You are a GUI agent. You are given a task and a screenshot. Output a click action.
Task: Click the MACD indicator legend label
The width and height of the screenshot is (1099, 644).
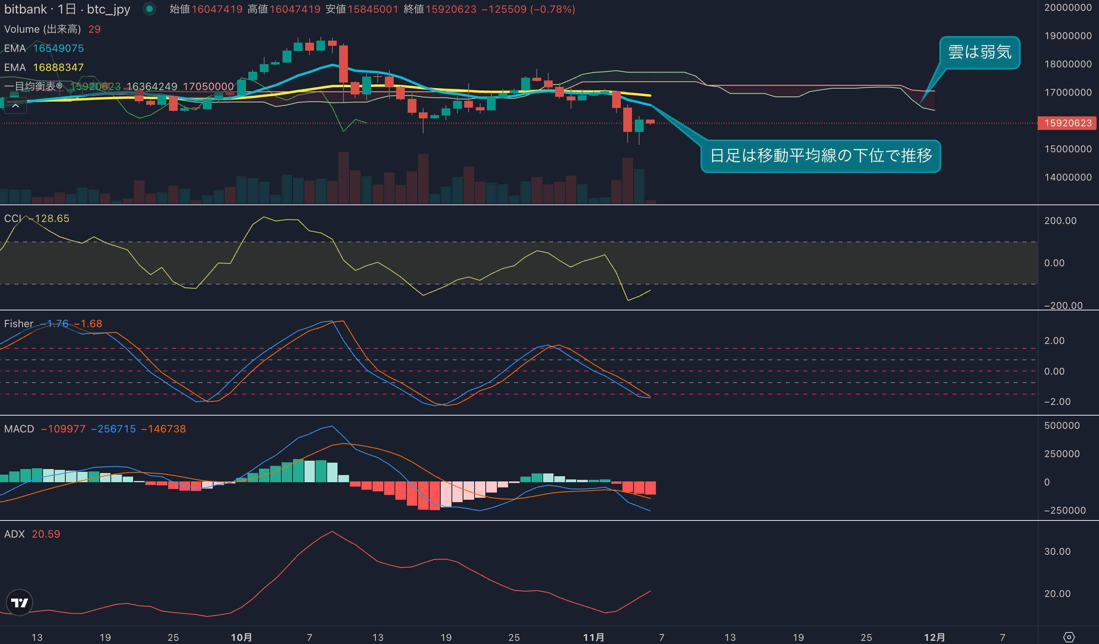pos(19,429)
